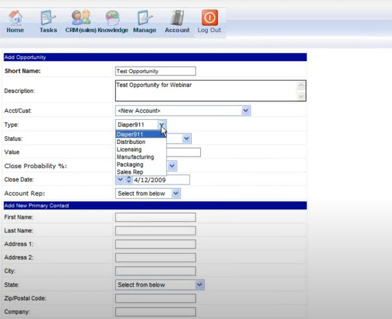This screenshot has width=392, height=319.
Task: Click the Log Out text link
Action: pos(209,30)
